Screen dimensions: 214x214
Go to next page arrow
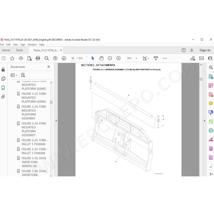[64, 58]
